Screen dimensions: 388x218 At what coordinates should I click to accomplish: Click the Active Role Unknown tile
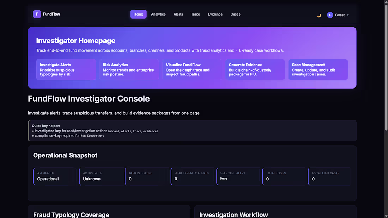tap(101, 176)
